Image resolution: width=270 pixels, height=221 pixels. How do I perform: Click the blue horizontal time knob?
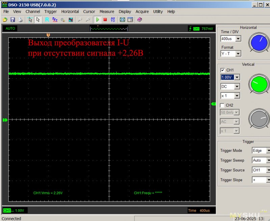click(259, 42)
